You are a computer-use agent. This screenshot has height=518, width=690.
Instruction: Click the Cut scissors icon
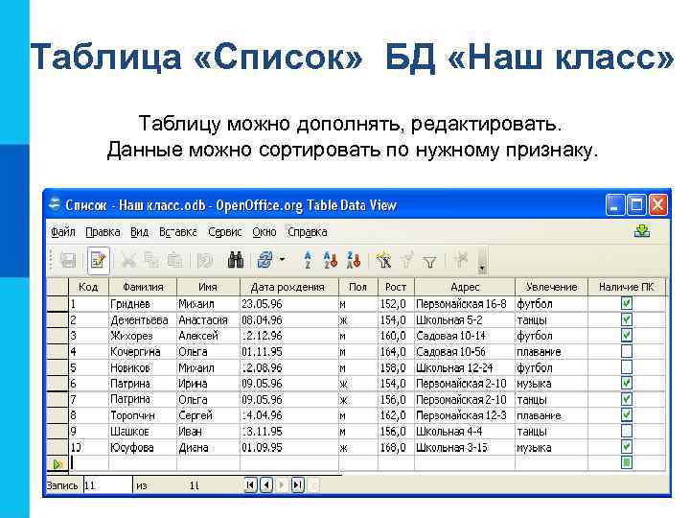[x=128, y=261]
